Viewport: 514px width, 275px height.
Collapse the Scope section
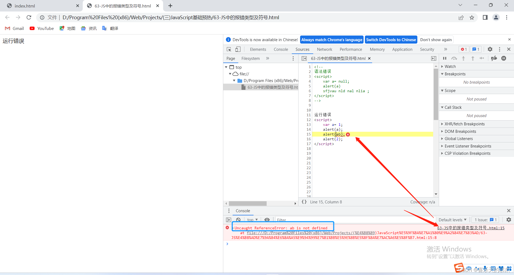pos(476,91)
